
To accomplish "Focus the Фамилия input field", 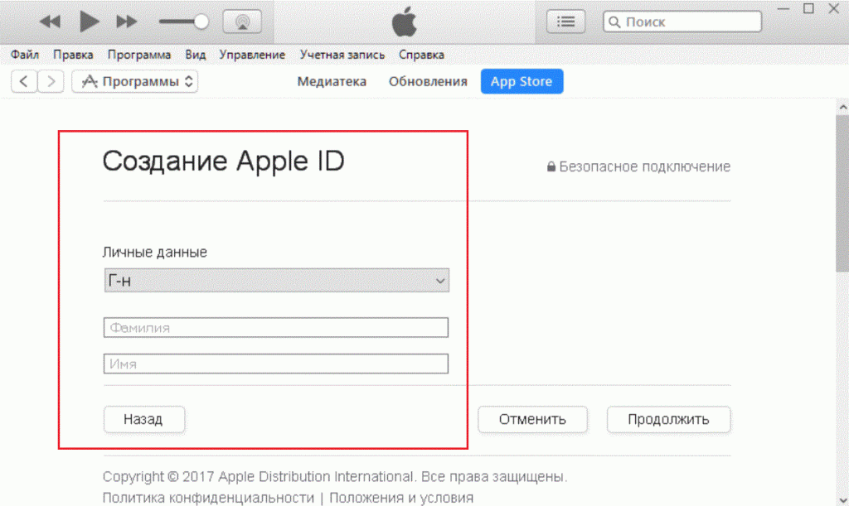I will point(276,328).
